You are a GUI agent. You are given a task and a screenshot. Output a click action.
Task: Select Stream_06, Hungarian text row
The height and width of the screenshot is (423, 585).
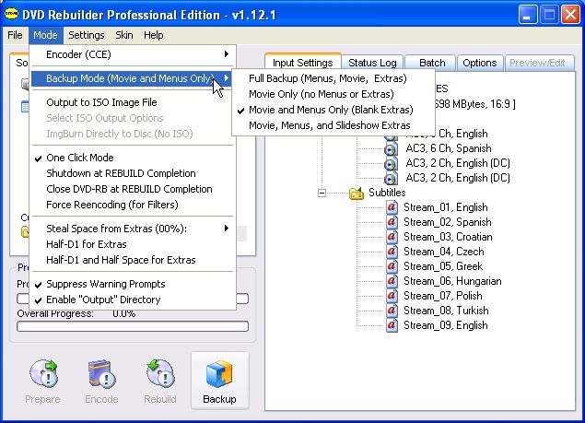tap(452, 281)
